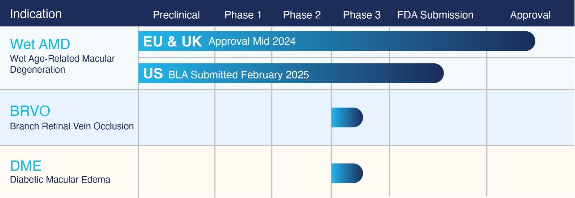Click the US progress bar label
Screen dimensions: 575x198
click(153, 73)
